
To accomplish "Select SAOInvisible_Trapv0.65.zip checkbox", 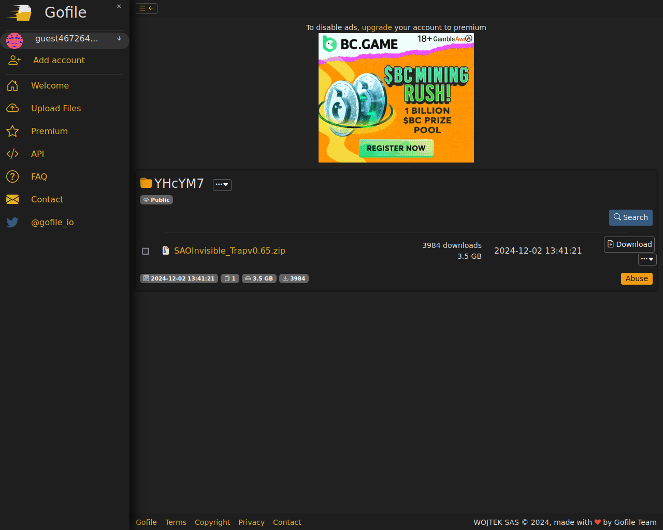I will pos(146,251).
